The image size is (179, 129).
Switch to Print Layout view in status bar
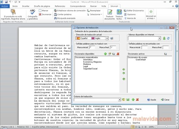(x=133, y=127)
